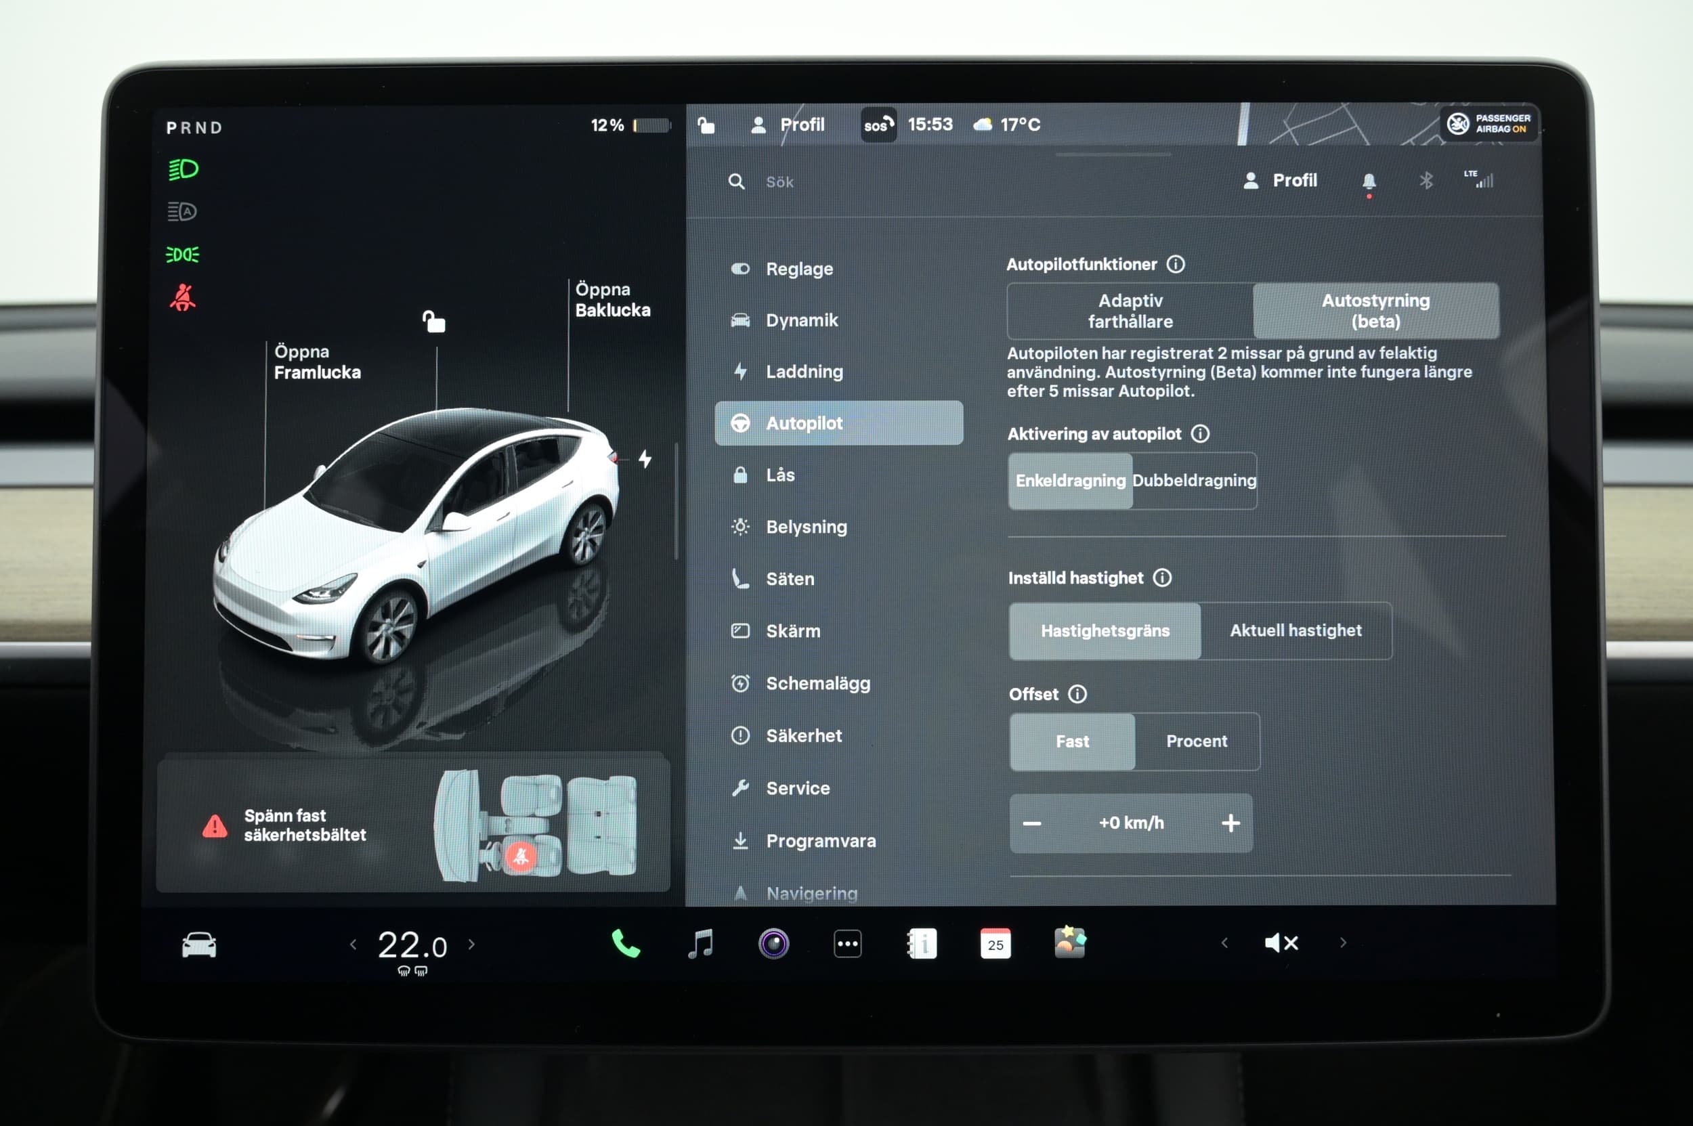
Task: Tap the low beam headlight indicator
Action: tap(183, 169)
